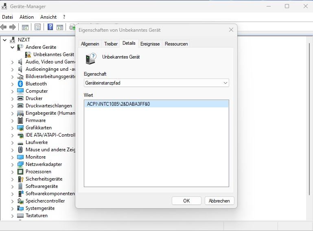Click the NZXT computer name label
This screenshot has height=231, width=313.
tap(24, 40)
